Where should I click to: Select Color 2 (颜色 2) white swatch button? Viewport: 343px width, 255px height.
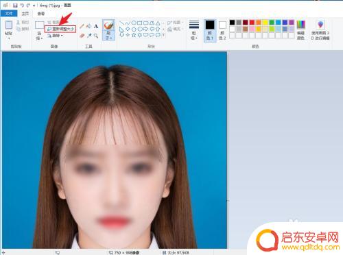coord(222,30)
